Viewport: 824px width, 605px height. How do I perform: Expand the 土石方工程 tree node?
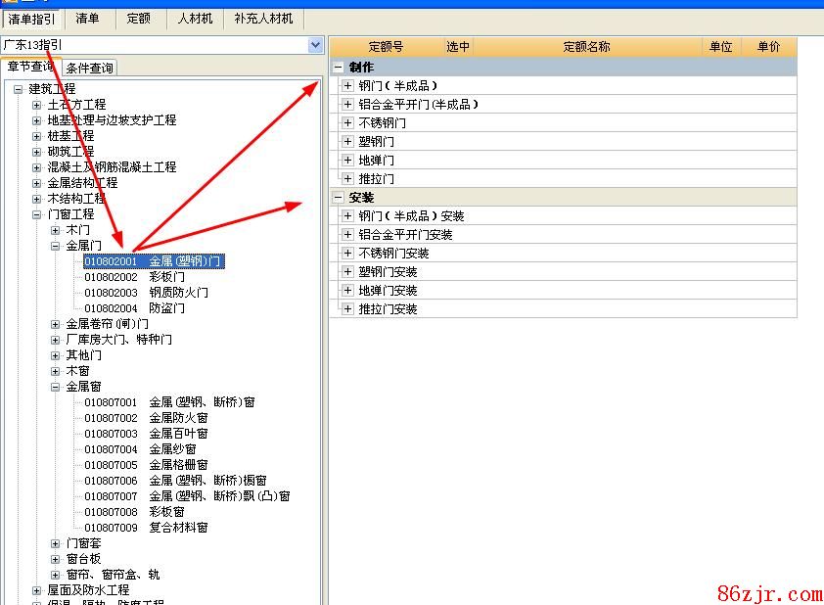(37, 105)
